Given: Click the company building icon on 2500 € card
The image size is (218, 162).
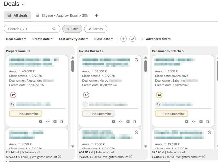Looking at the screenshot, I should [x=158, y=104].
